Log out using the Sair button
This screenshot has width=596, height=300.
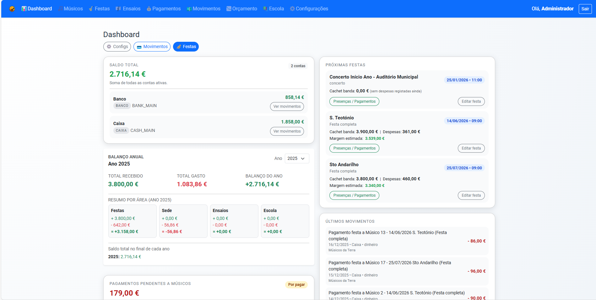[585, 9]
